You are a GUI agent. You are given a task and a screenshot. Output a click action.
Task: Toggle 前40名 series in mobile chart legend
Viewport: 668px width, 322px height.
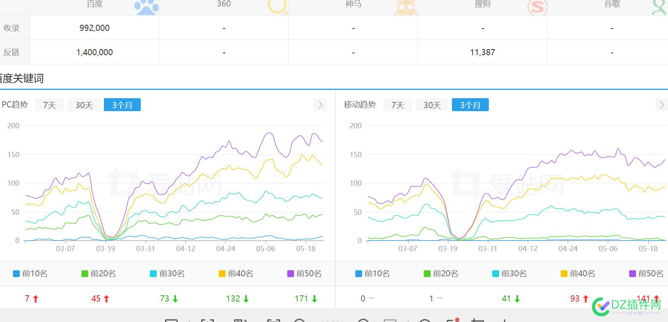click(x=578, y=274)
